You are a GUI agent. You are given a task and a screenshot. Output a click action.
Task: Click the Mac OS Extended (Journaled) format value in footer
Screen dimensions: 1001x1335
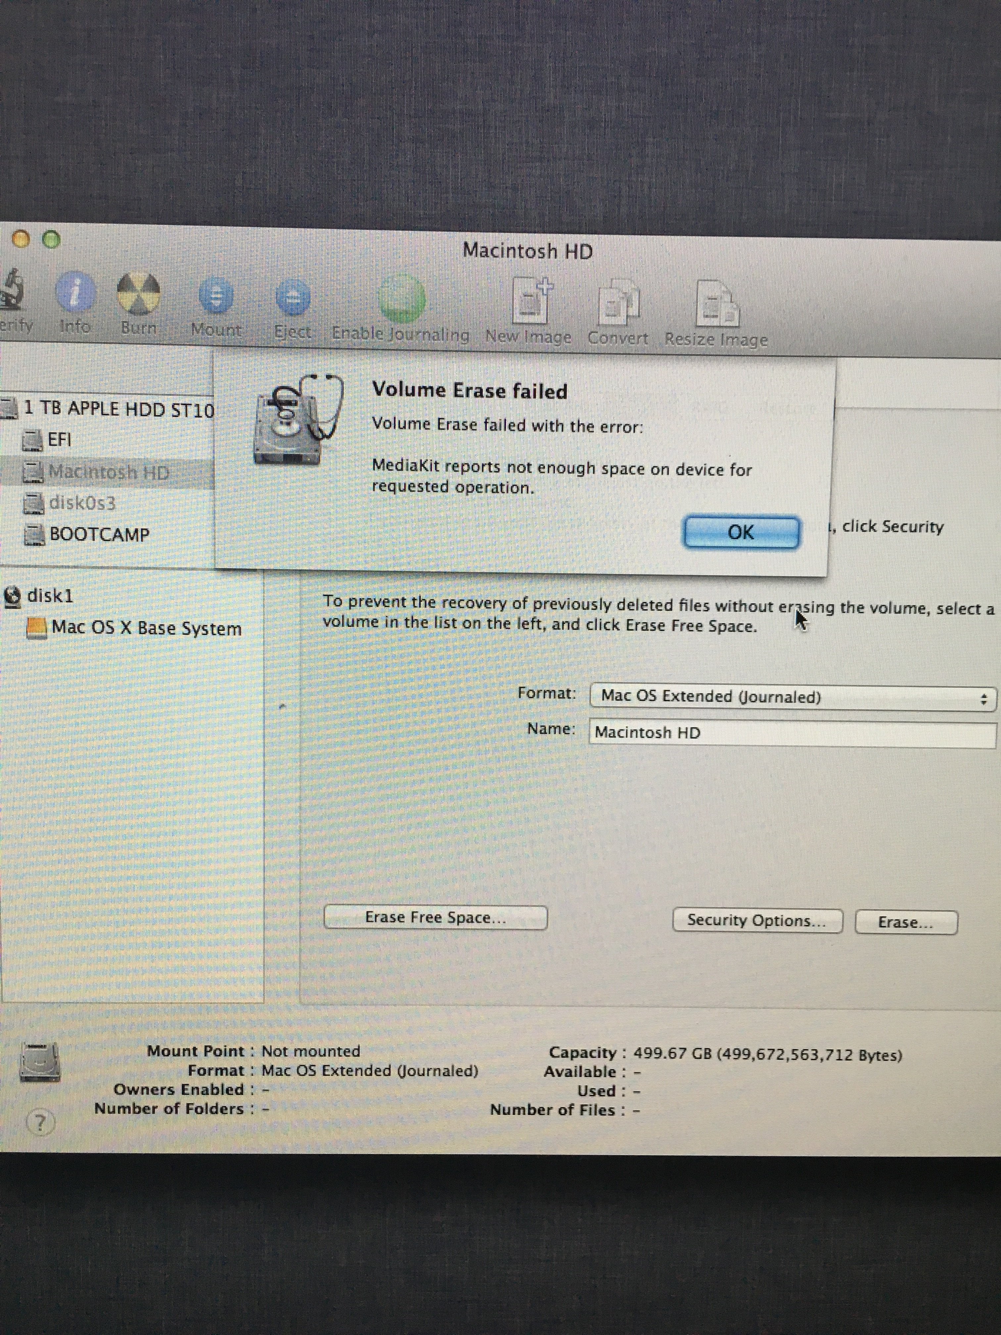370,1071
